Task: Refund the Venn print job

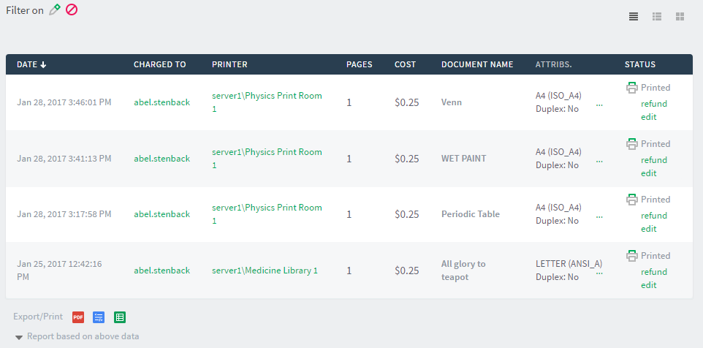Action: (654, 104)
